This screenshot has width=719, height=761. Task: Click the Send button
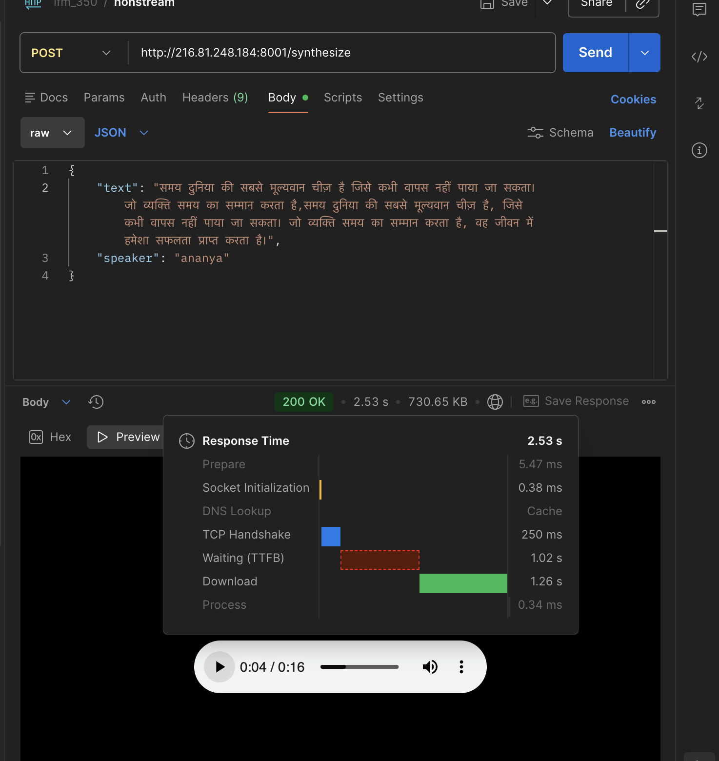pos(595,53)
